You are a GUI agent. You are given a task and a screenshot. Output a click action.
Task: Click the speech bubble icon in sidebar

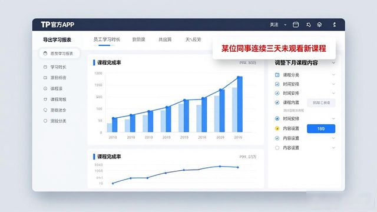coord(45,110)
